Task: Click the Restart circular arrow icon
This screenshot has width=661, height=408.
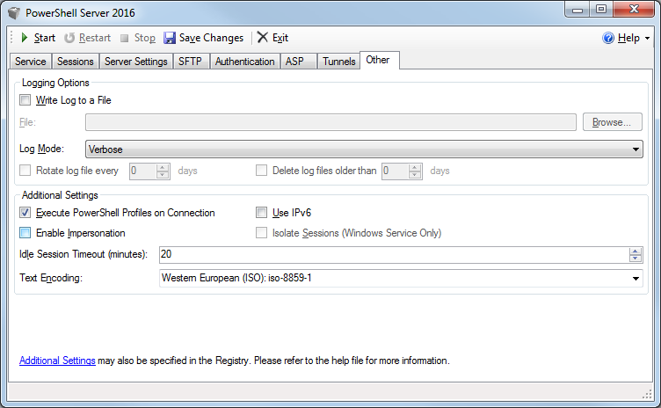Action: (x=69, y=38)
